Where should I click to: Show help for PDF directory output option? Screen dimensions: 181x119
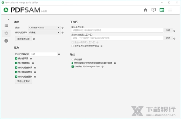(115, 63)
